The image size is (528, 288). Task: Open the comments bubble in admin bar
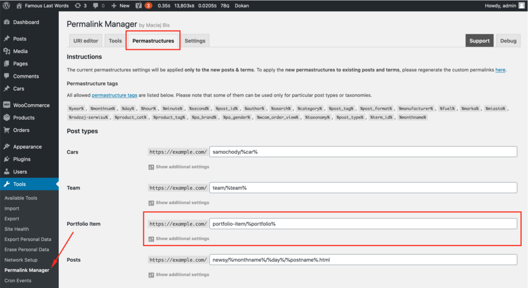click(x=95, y=6)
